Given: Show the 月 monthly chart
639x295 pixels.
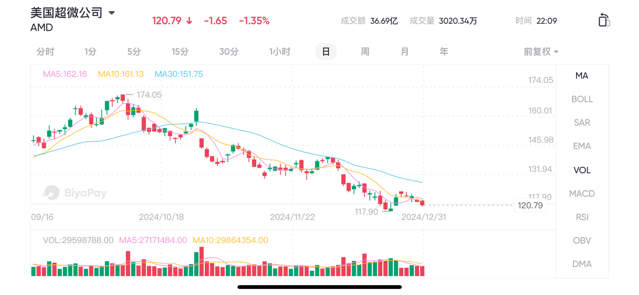Looking at the screenshot, I should pyautogui.click(x=404, y=52).
